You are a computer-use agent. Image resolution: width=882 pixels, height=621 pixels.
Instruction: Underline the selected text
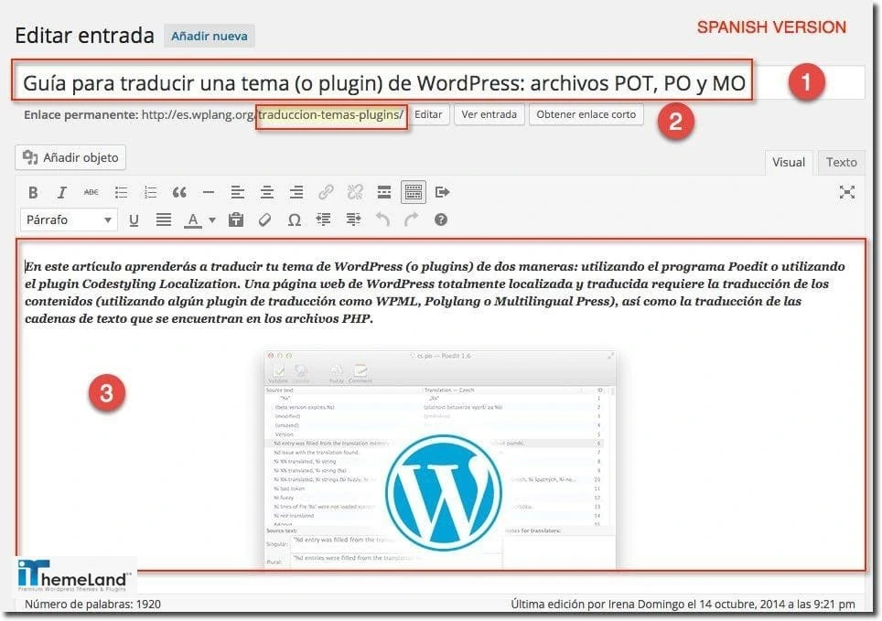pos(134,219)
